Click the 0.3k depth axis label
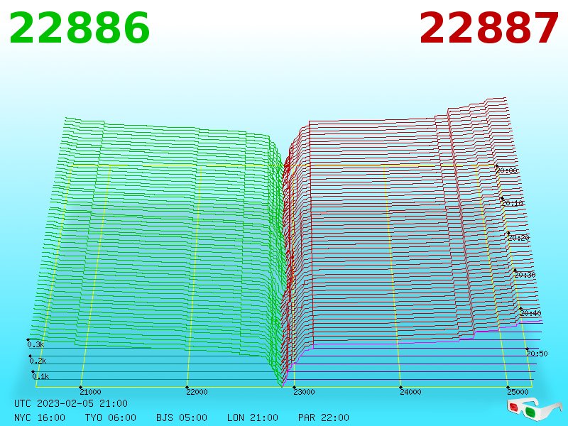 36,344
